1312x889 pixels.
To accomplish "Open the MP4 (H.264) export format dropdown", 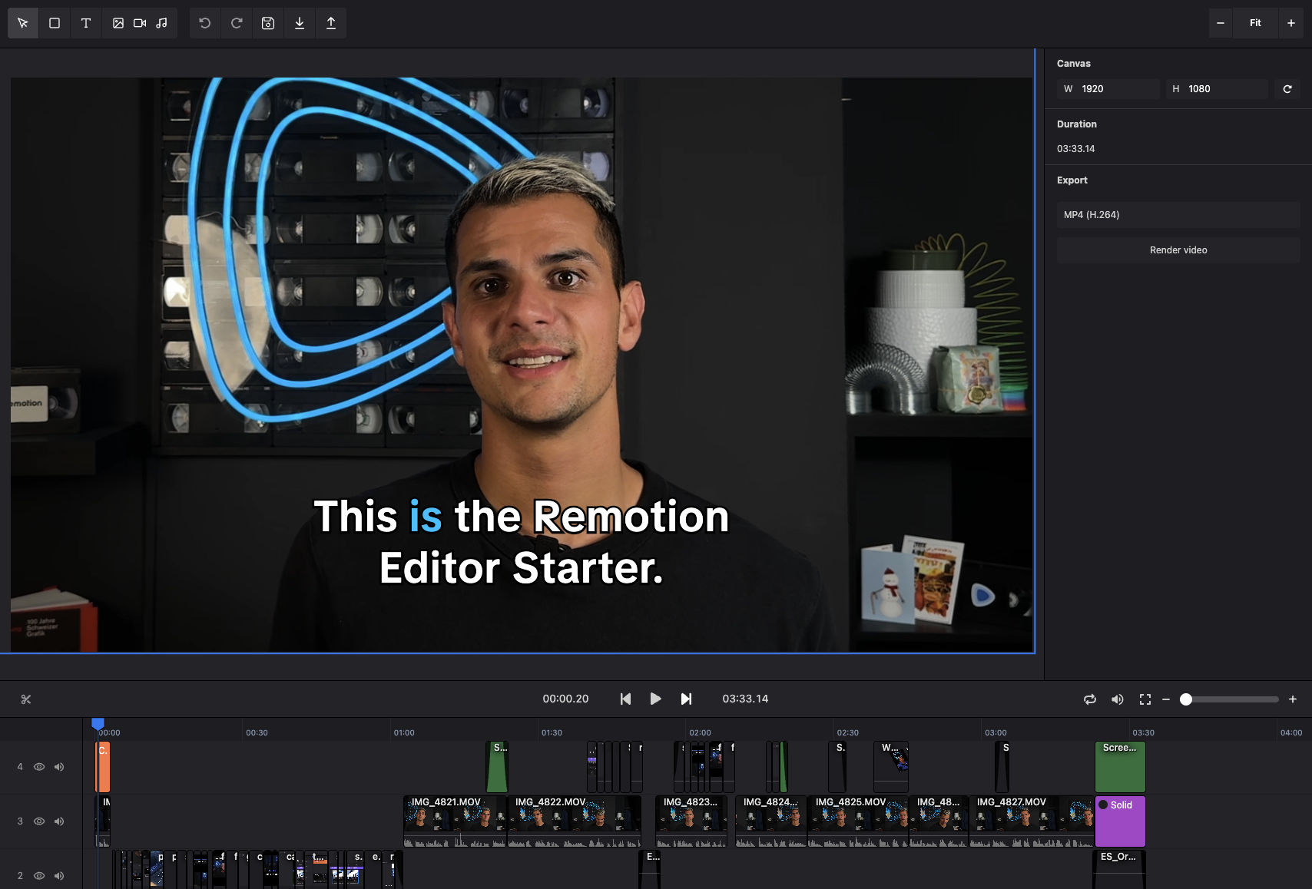I will pyautogui.click(x=1178, y=215).
